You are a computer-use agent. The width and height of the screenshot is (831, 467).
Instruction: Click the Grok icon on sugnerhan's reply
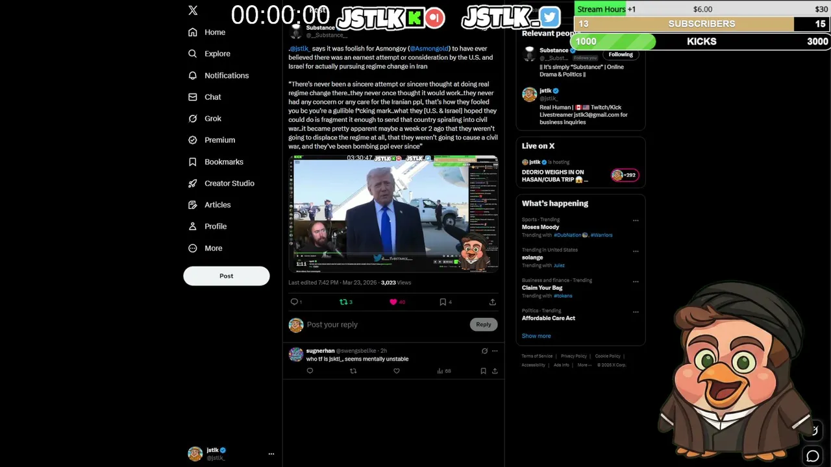click(484, 351)
